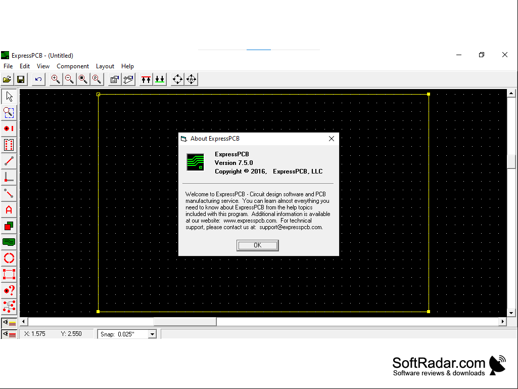The image size is (518, 389).
Task: Click OK in About ExpressPCB dialog
Action: coord(258,245)
